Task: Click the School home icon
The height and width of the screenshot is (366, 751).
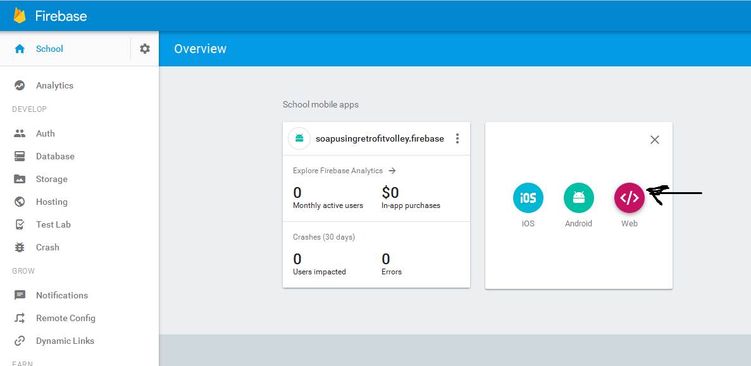Action: [20, 49]
